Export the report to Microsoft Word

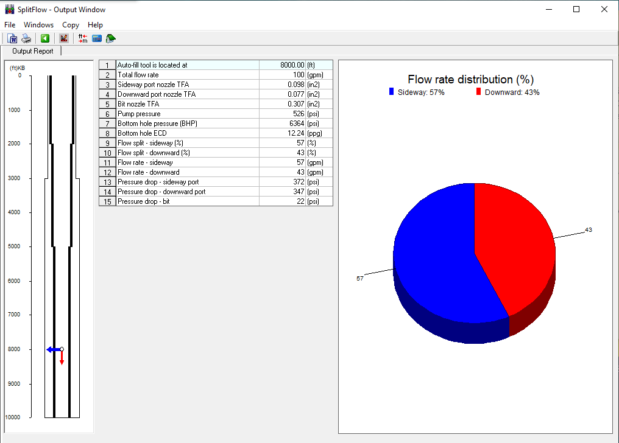[x=12, y=38]
